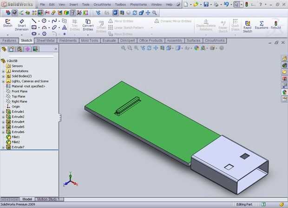This screenshot has width=288, height=208.
Task: Open the PhotoWorks menu
Action: pyautogui.click(x=138, y=4)
